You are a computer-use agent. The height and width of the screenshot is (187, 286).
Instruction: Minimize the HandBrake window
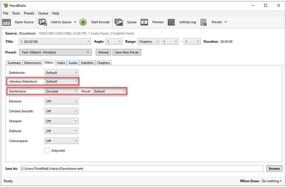point(253,5)
